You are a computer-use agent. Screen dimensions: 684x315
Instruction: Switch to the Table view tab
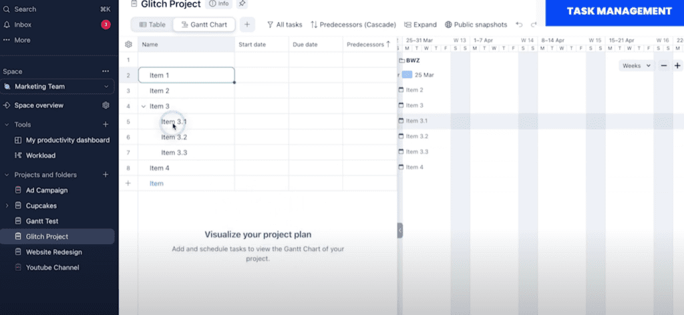point(152,25)
